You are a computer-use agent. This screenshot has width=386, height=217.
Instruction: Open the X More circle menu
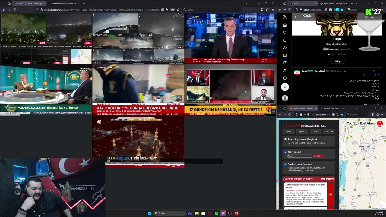pyautogui.click(x=285, y=78)
